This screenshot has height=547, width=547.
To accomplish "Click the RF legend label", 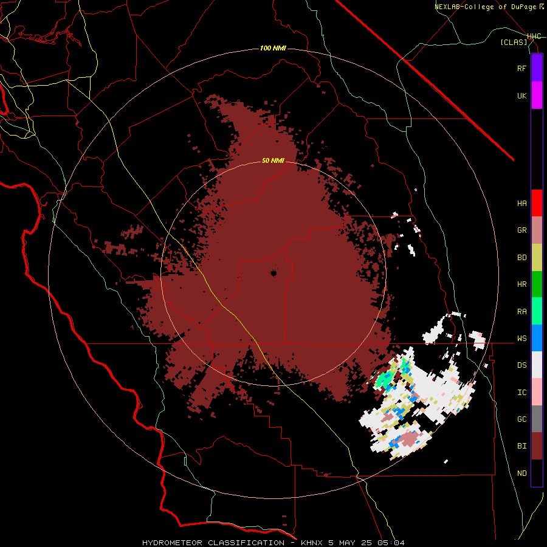I will click(x=521, y=68).
